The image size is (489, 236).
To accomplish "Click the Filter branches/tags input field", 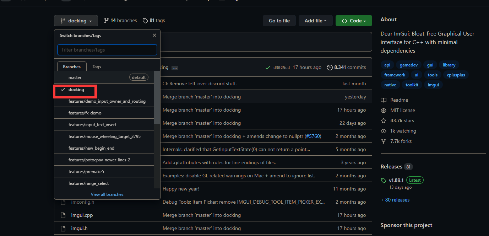I will click(107, 50).
